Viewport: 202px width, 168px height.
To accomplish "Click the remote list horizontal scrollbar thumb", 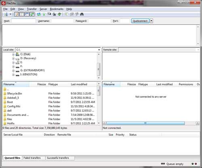I will tap(145, 123).
